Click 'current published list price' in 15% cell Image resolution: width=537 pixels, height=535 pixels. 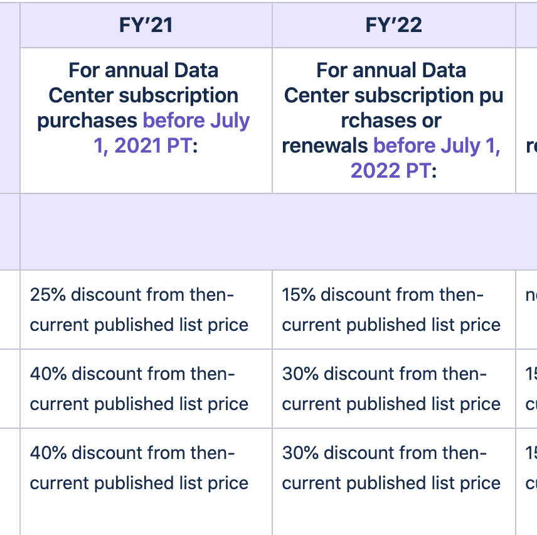391,325
